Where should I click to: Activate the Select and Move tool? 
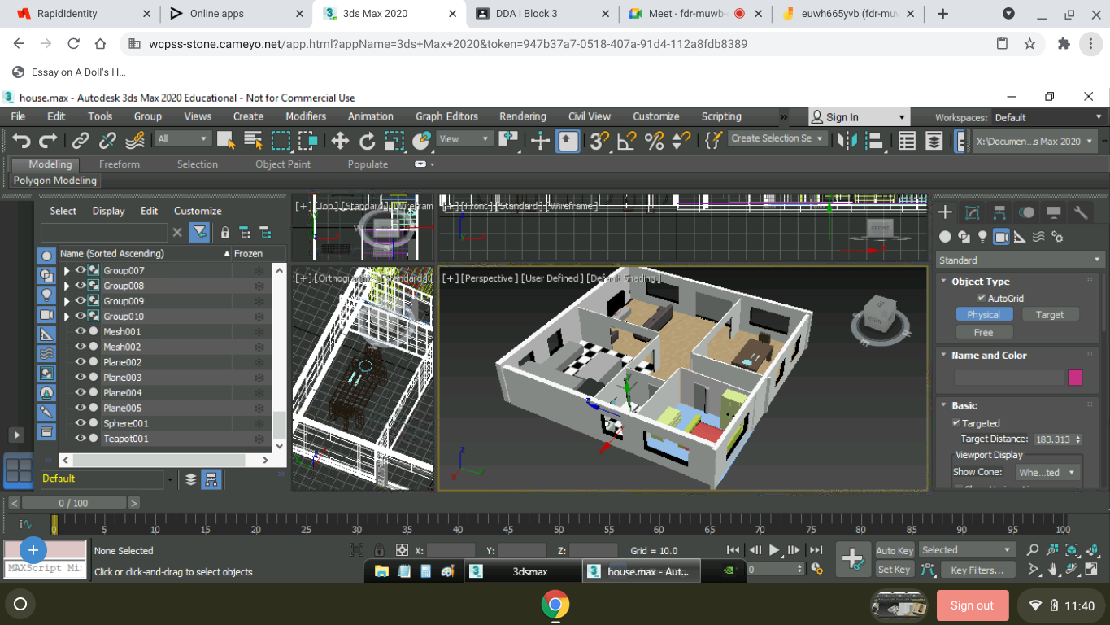(341, 140)
